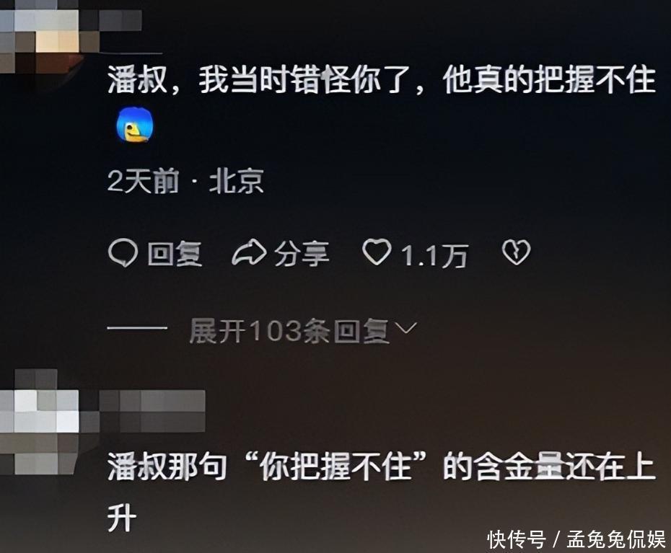Click the share arrow icon
The width and height of the screenshot is (671, 553).
pos(249,253)
